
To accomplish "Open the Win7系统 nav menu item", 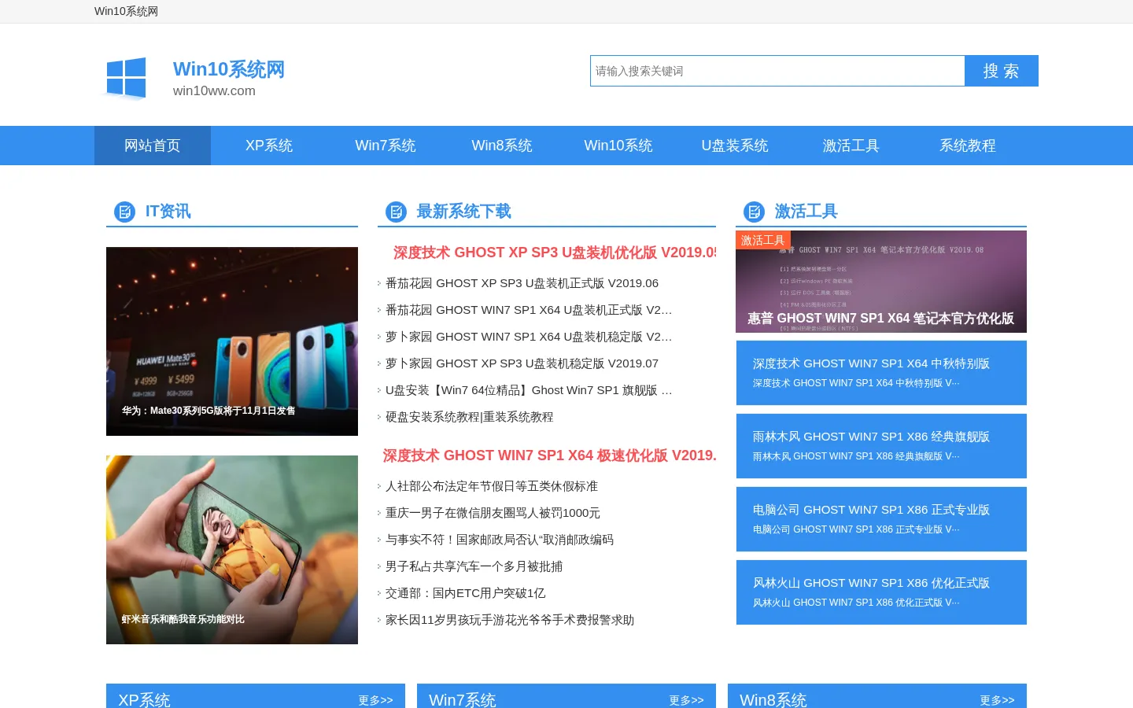I will tap(386, 146).
